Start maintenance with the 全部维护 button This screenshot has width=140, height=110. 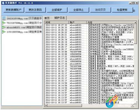(57, 10)
